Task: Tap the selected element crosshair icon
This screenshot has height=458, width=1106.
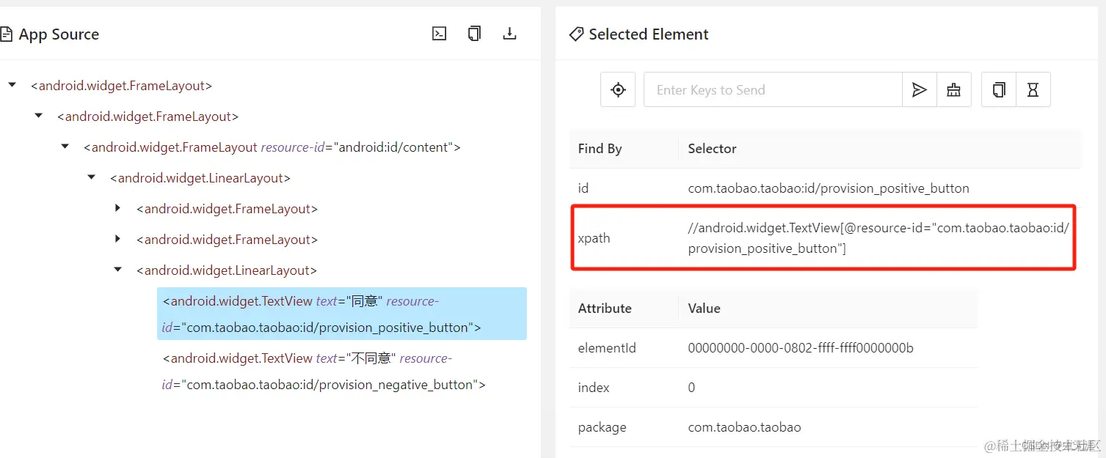Action: tap(618, 89)
